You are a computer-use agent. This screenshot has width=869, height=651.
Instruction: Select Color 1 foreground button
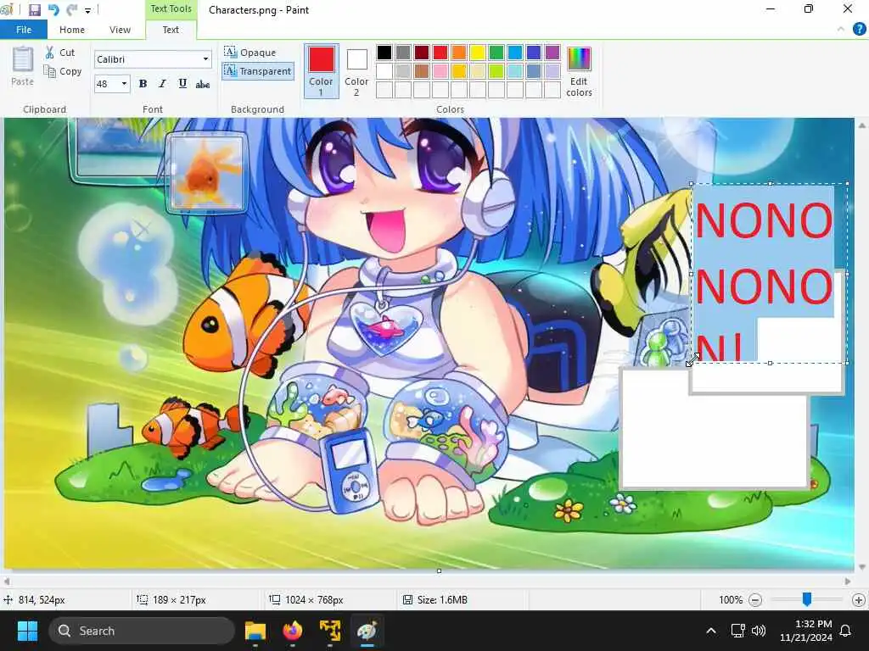[x=322, y=71]
